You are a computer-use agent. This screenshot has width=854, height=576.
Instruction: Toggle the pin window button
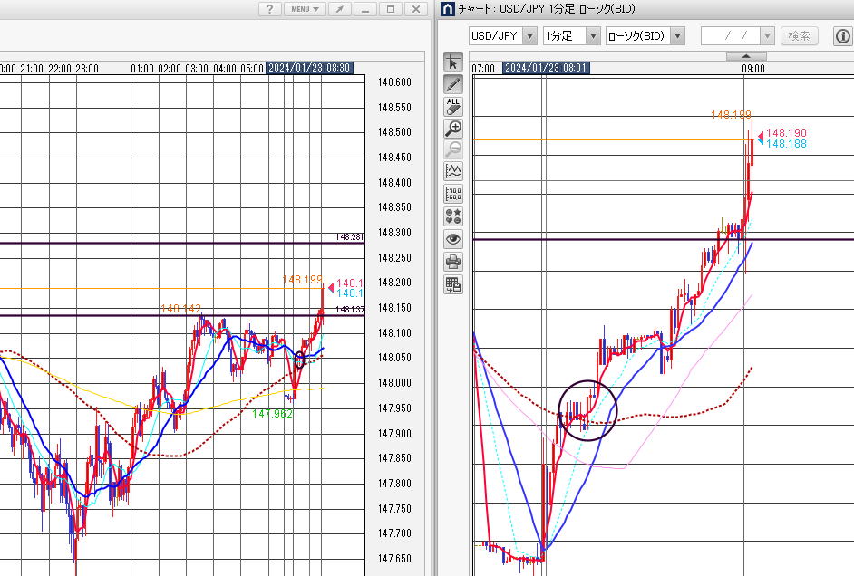coord(339,9)
